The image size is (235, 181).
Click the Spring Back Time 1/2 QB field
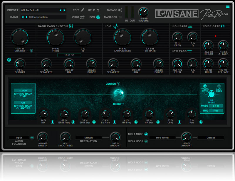(23, 90)
